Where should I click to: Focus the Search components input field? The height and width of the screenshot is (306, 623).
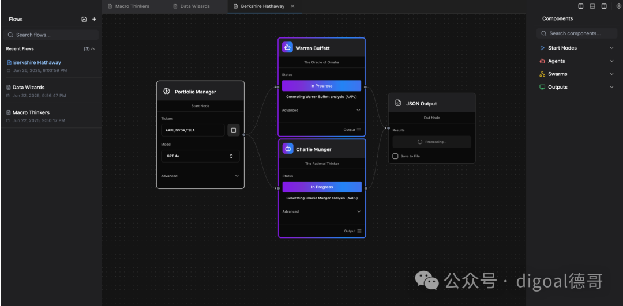576,33
